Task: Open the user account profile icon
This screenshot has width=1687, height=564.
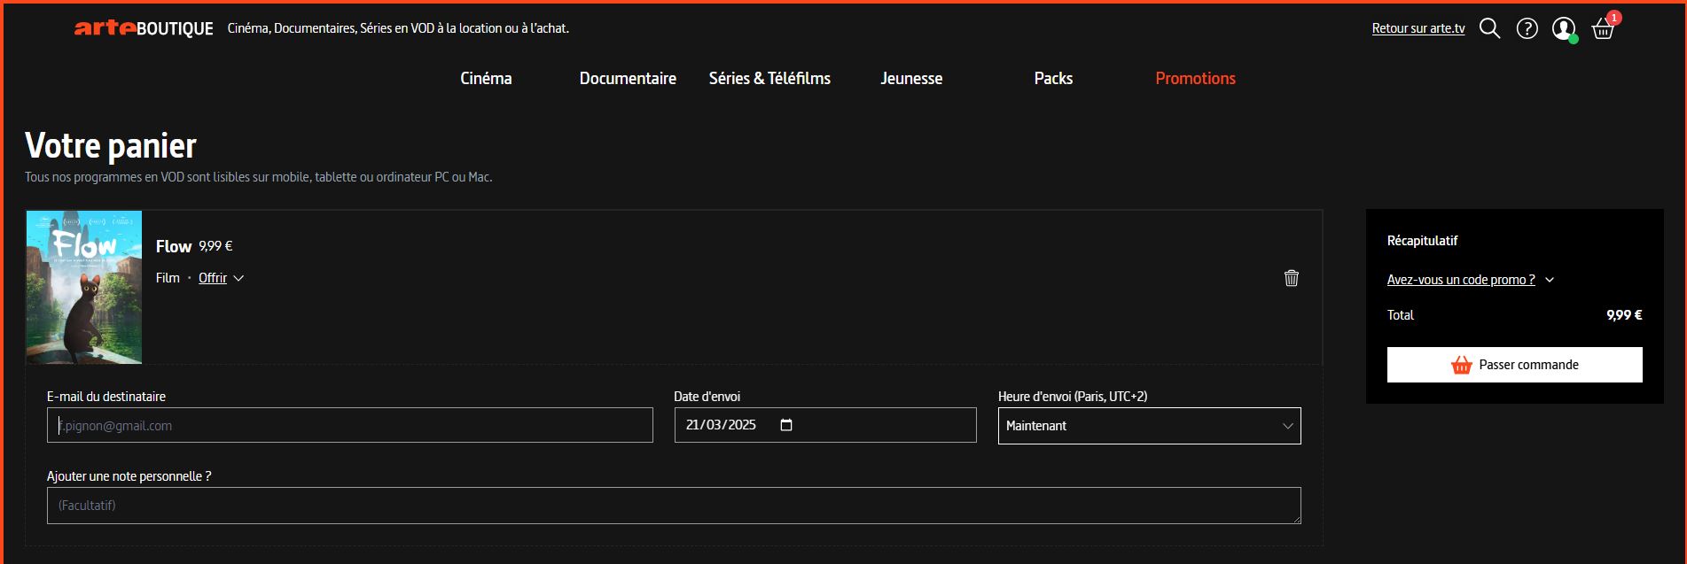Action: 1564,28
